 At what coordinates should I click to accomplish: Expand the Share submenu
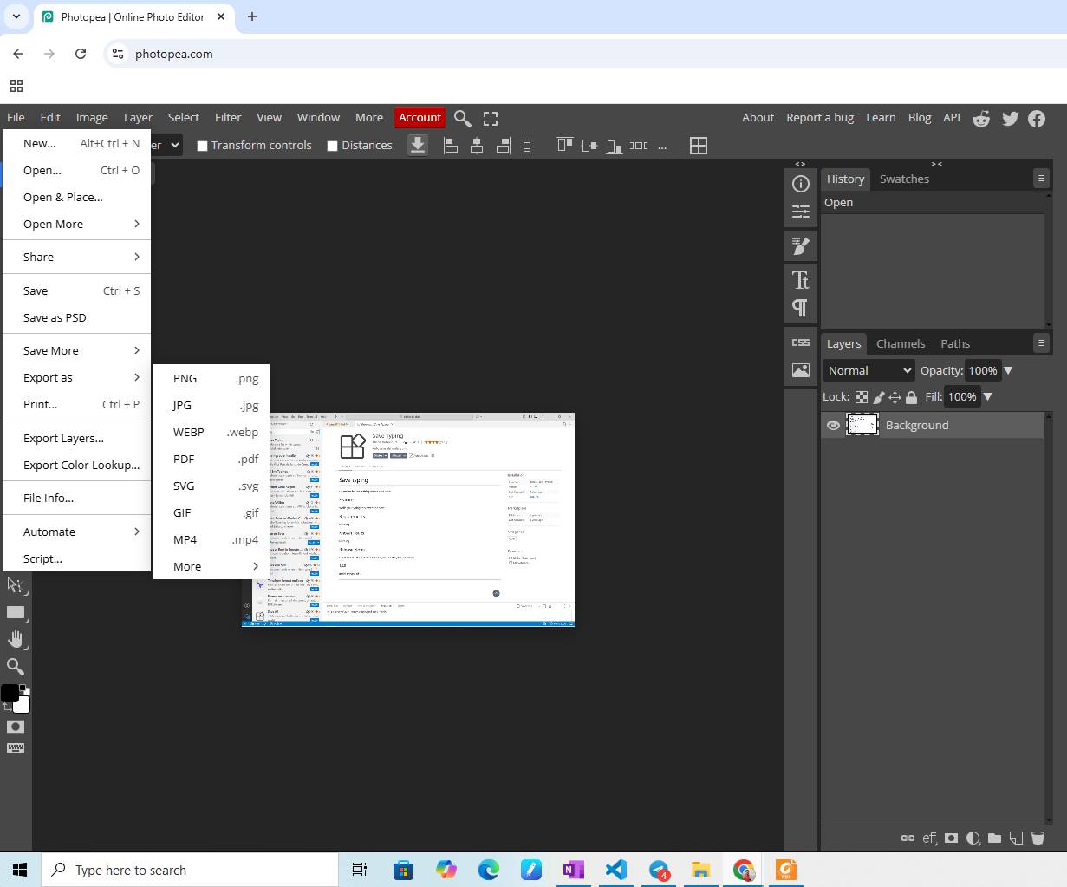tap(76, 257)
